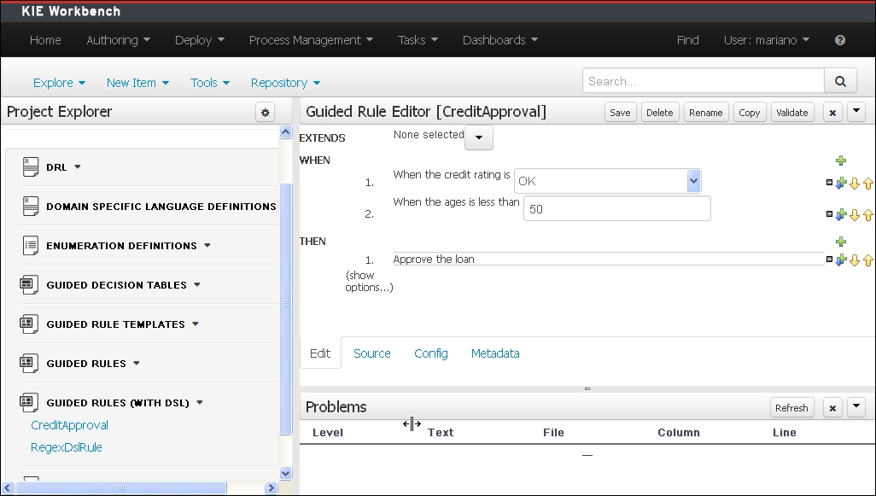Image resolution: width=876 pixels, height=496 pixels.
Task: Open the credit rating OK dropdown
Action: click(x=693, y=181)
